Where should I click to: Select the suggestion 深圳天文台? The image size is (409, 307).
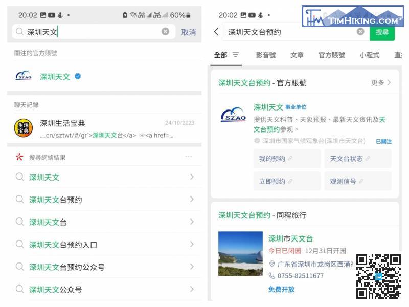[104, 222]
